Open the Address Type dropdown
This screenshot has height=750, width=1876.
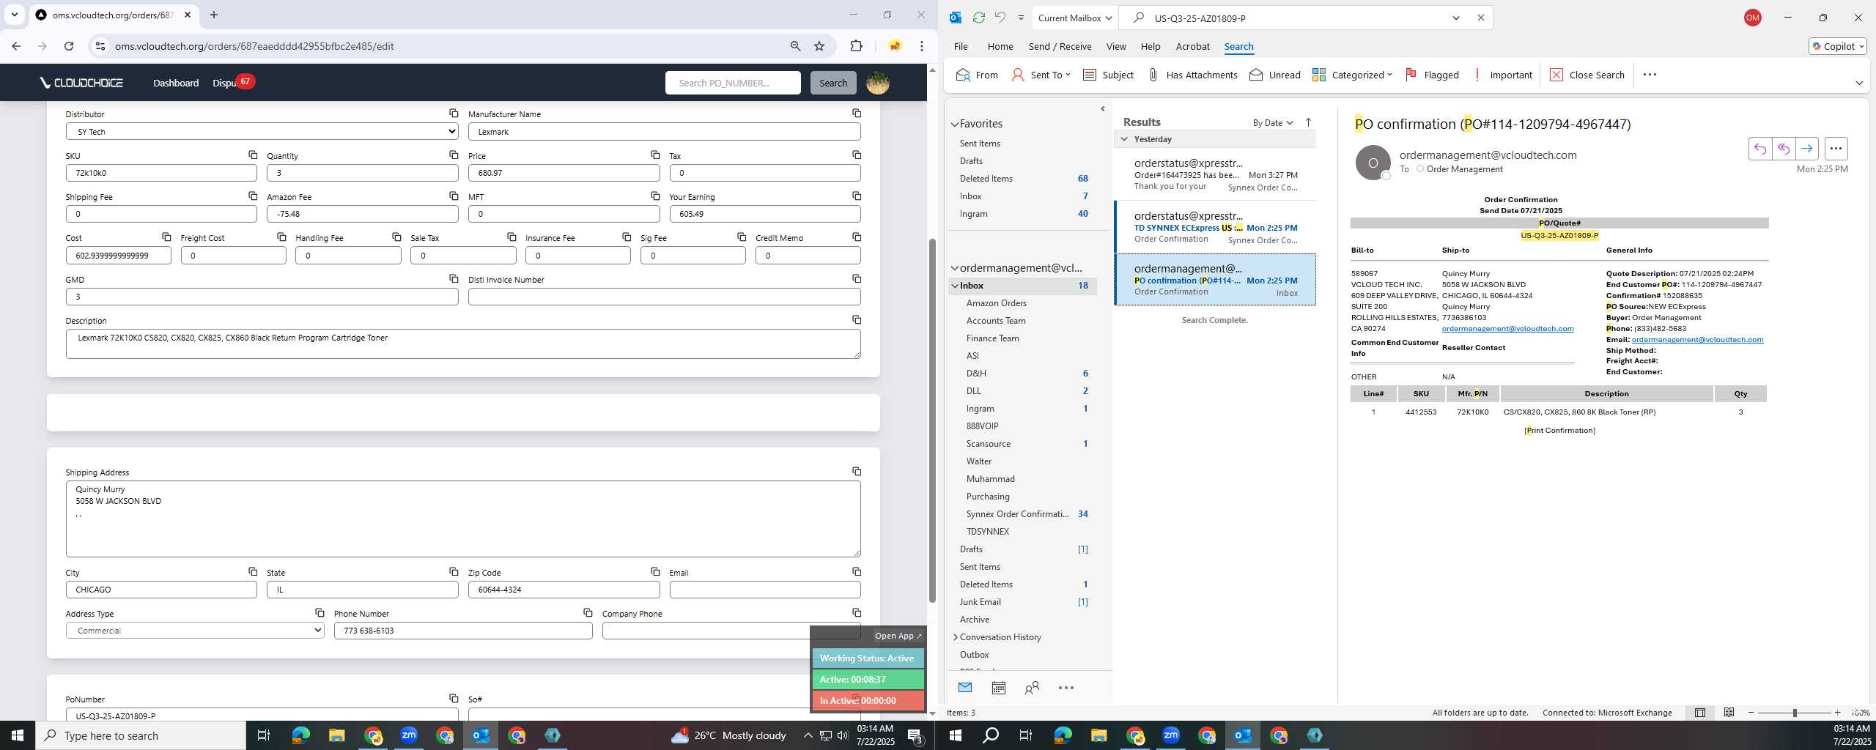pos(195,630)
